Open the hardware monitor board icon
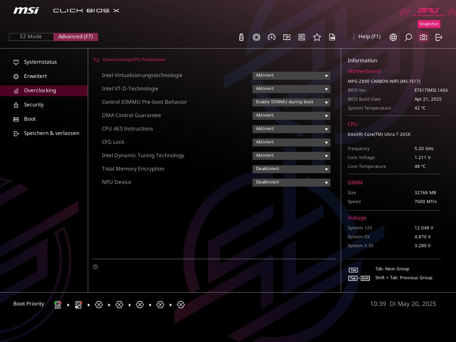Image resolution: width=456 pixels, height=342 pixels. (301, 37)
